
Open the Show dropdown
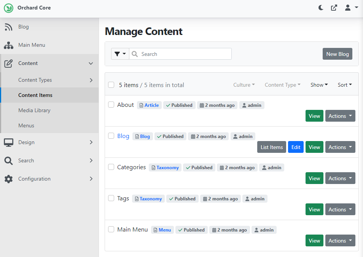tap(319, 85)
